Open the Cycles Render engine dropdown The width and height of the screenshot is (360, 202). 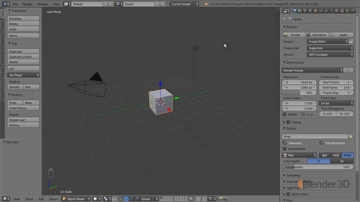184,4
